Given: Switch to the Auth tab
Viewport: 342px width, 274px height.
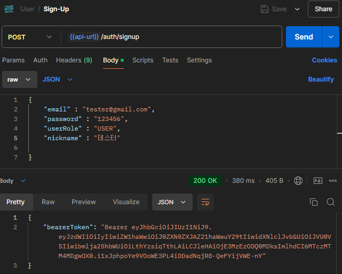Looking at the screenshot, I should click(41, 60).
